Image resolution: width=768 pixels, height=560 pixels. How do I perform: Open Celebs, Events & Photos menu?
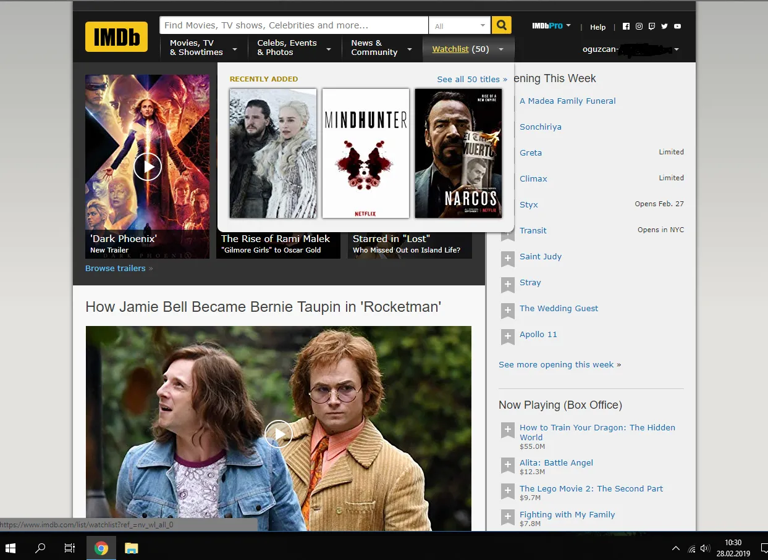[287, 48]
